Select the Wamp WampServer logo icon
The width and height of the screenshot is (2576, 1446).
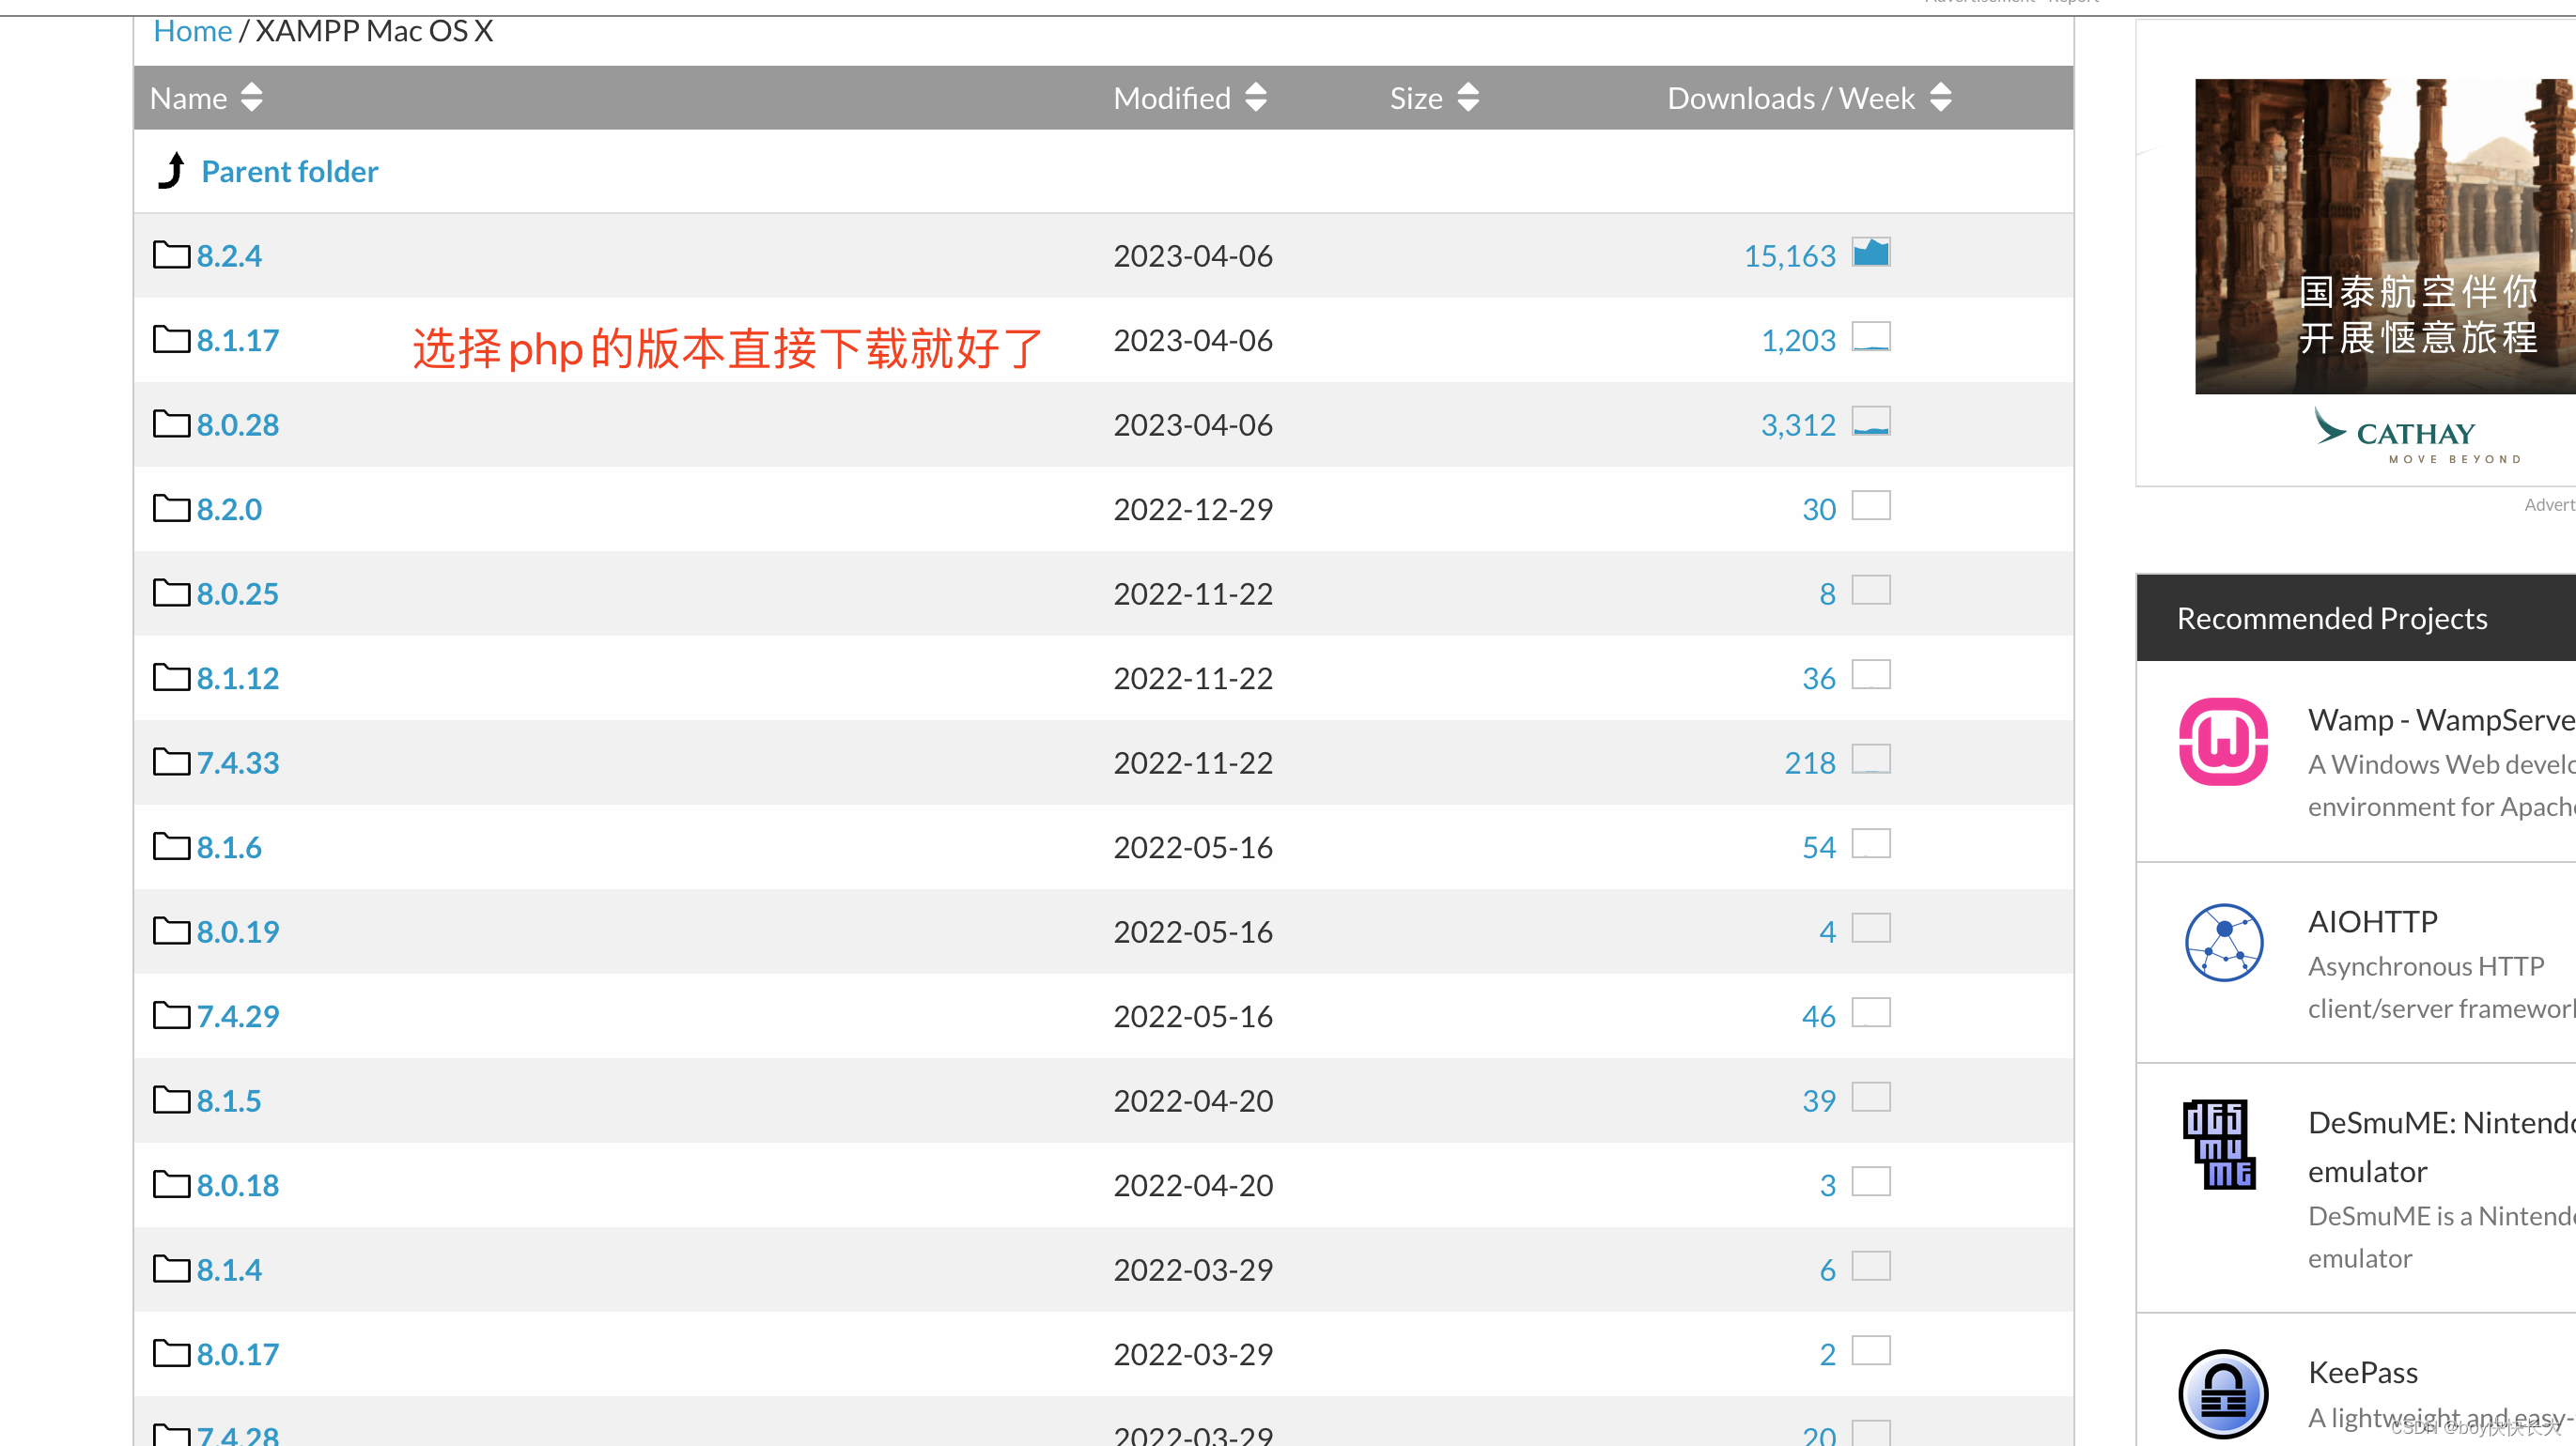2223,740
